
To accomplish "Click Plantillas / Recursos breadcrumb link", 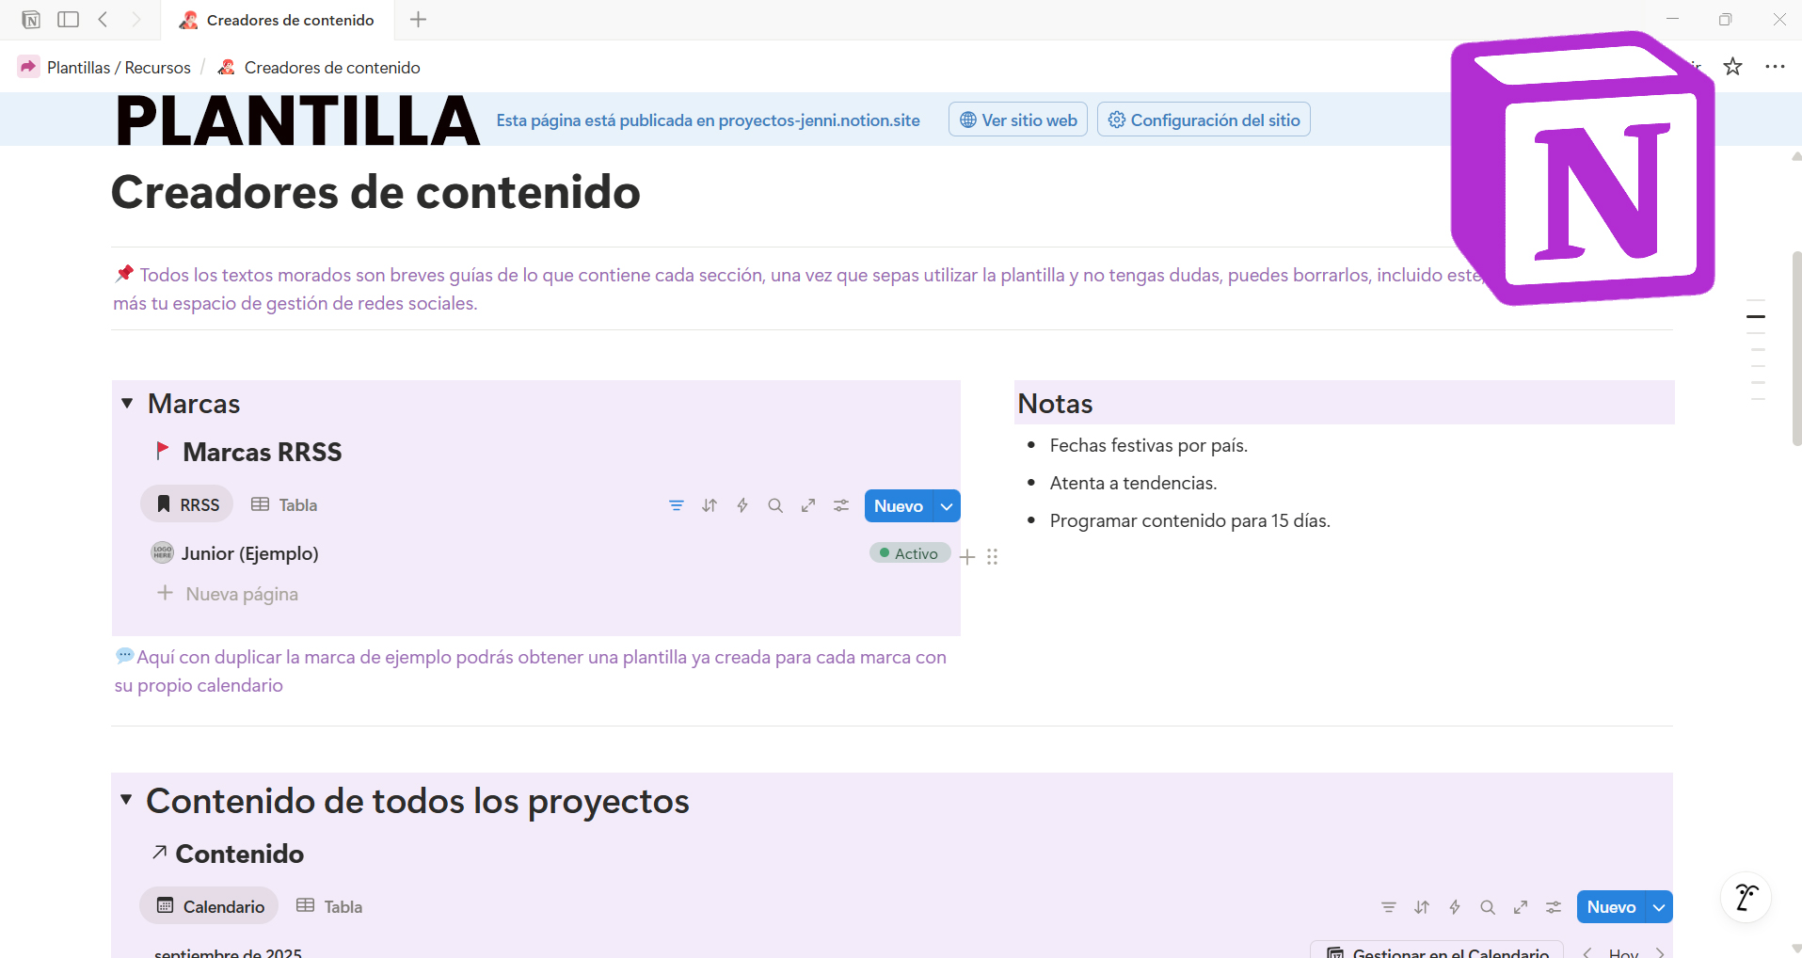I will (x=119, y=68).
